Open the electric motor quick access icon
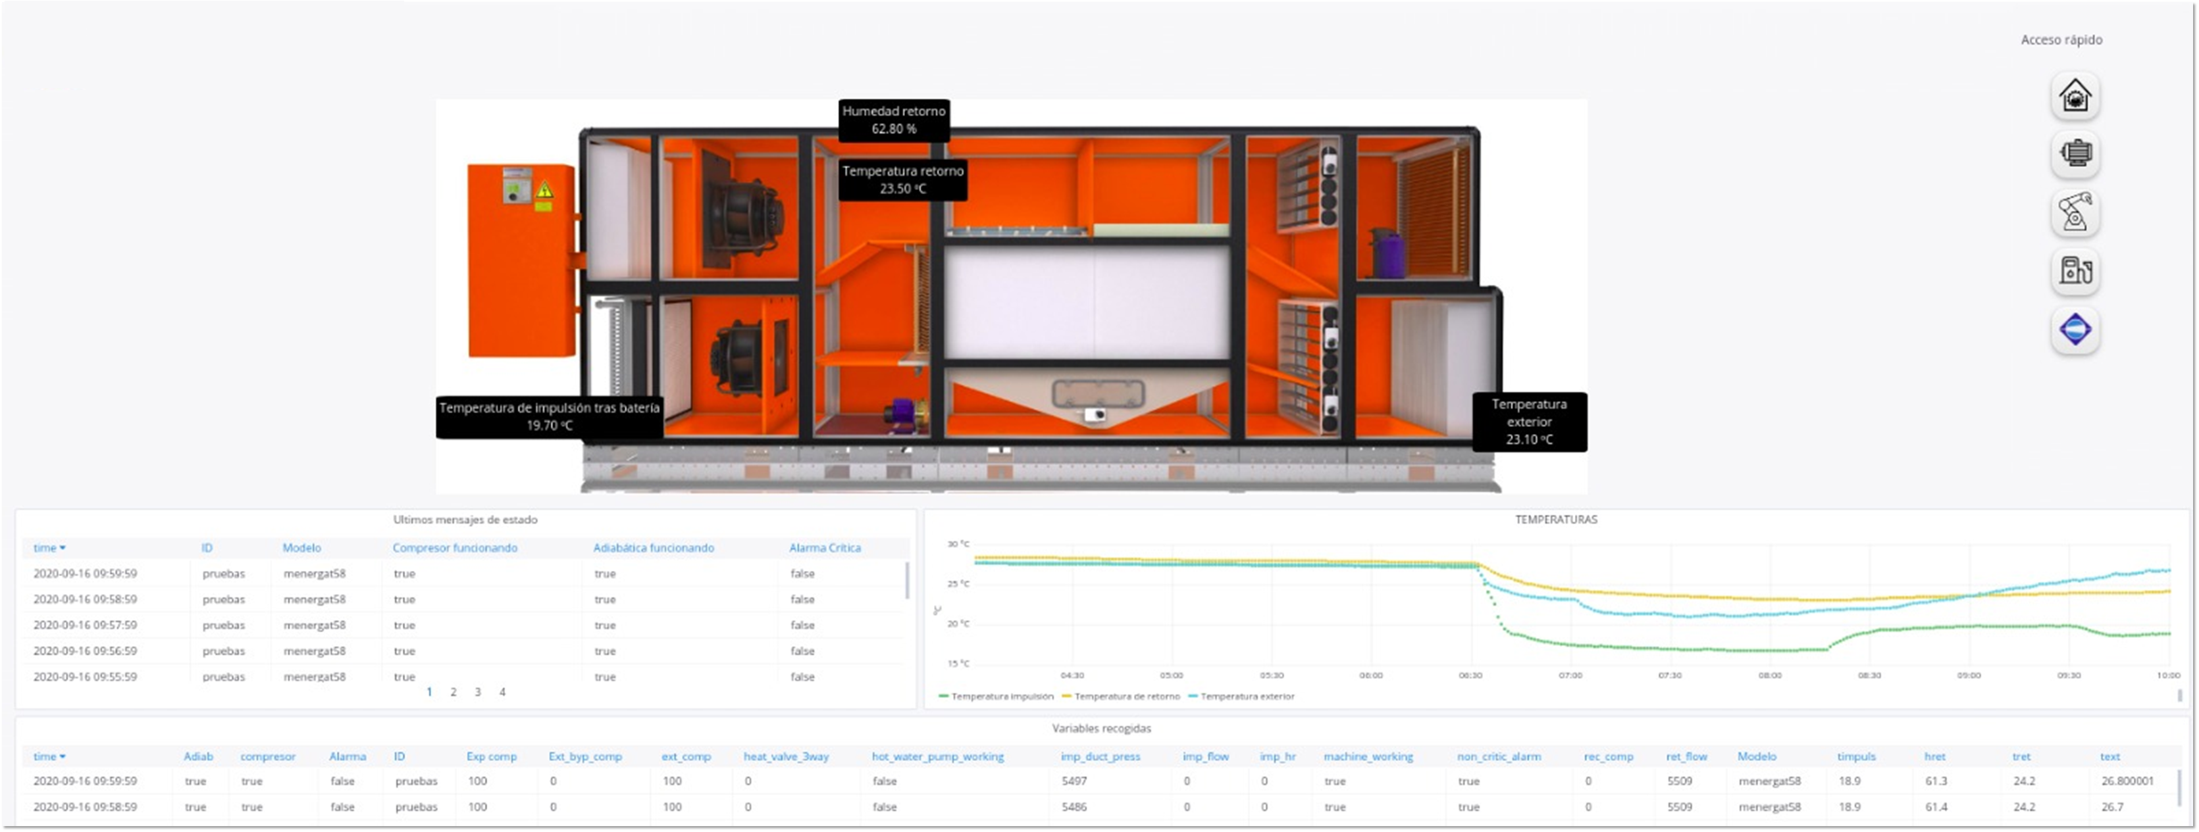 point(2075,154)
